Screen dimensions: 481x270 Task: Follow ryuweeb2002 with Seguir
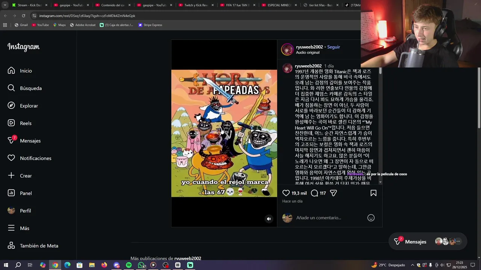click(x=333, y=47)
